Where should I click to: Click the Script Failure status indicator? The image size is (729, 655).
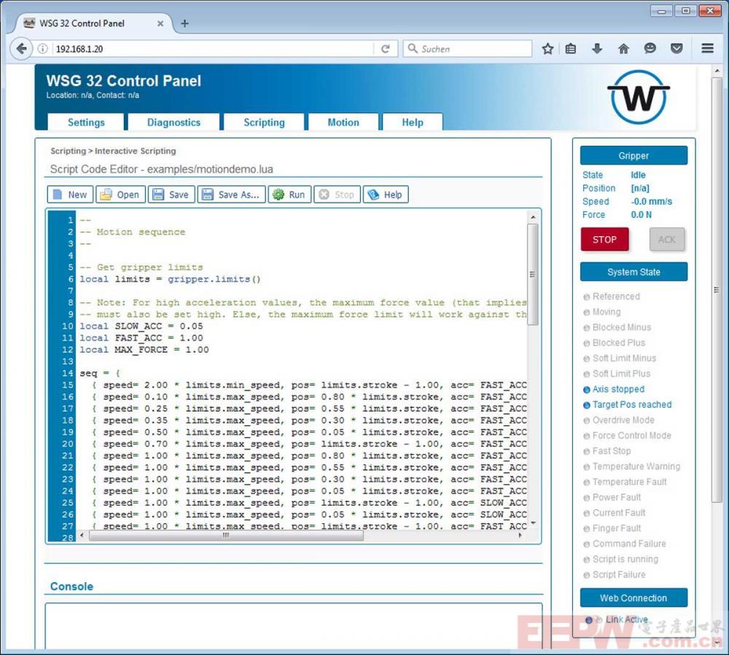[615, 575]
